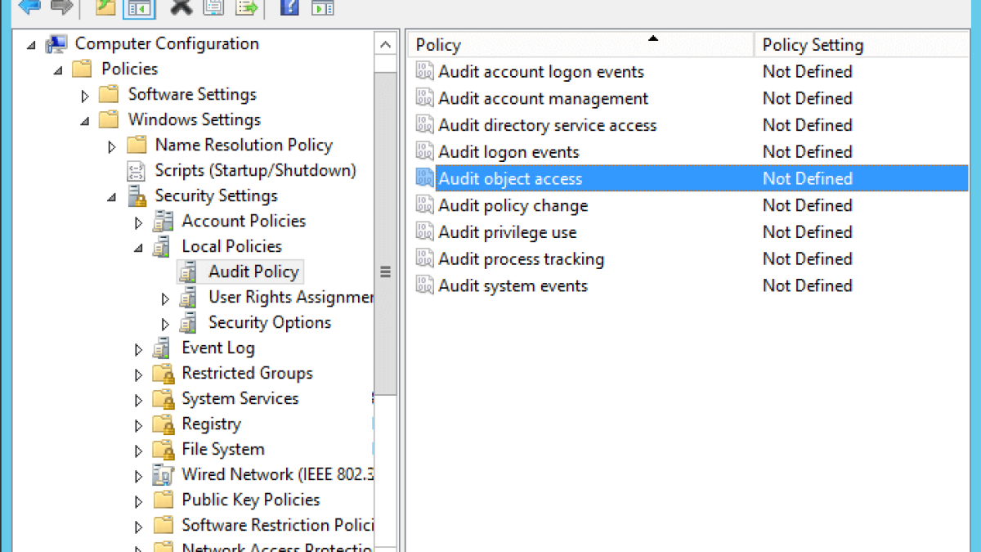Click 'Not Defined' for Audit policy change

pyautogui.click(x=807, y=205)
